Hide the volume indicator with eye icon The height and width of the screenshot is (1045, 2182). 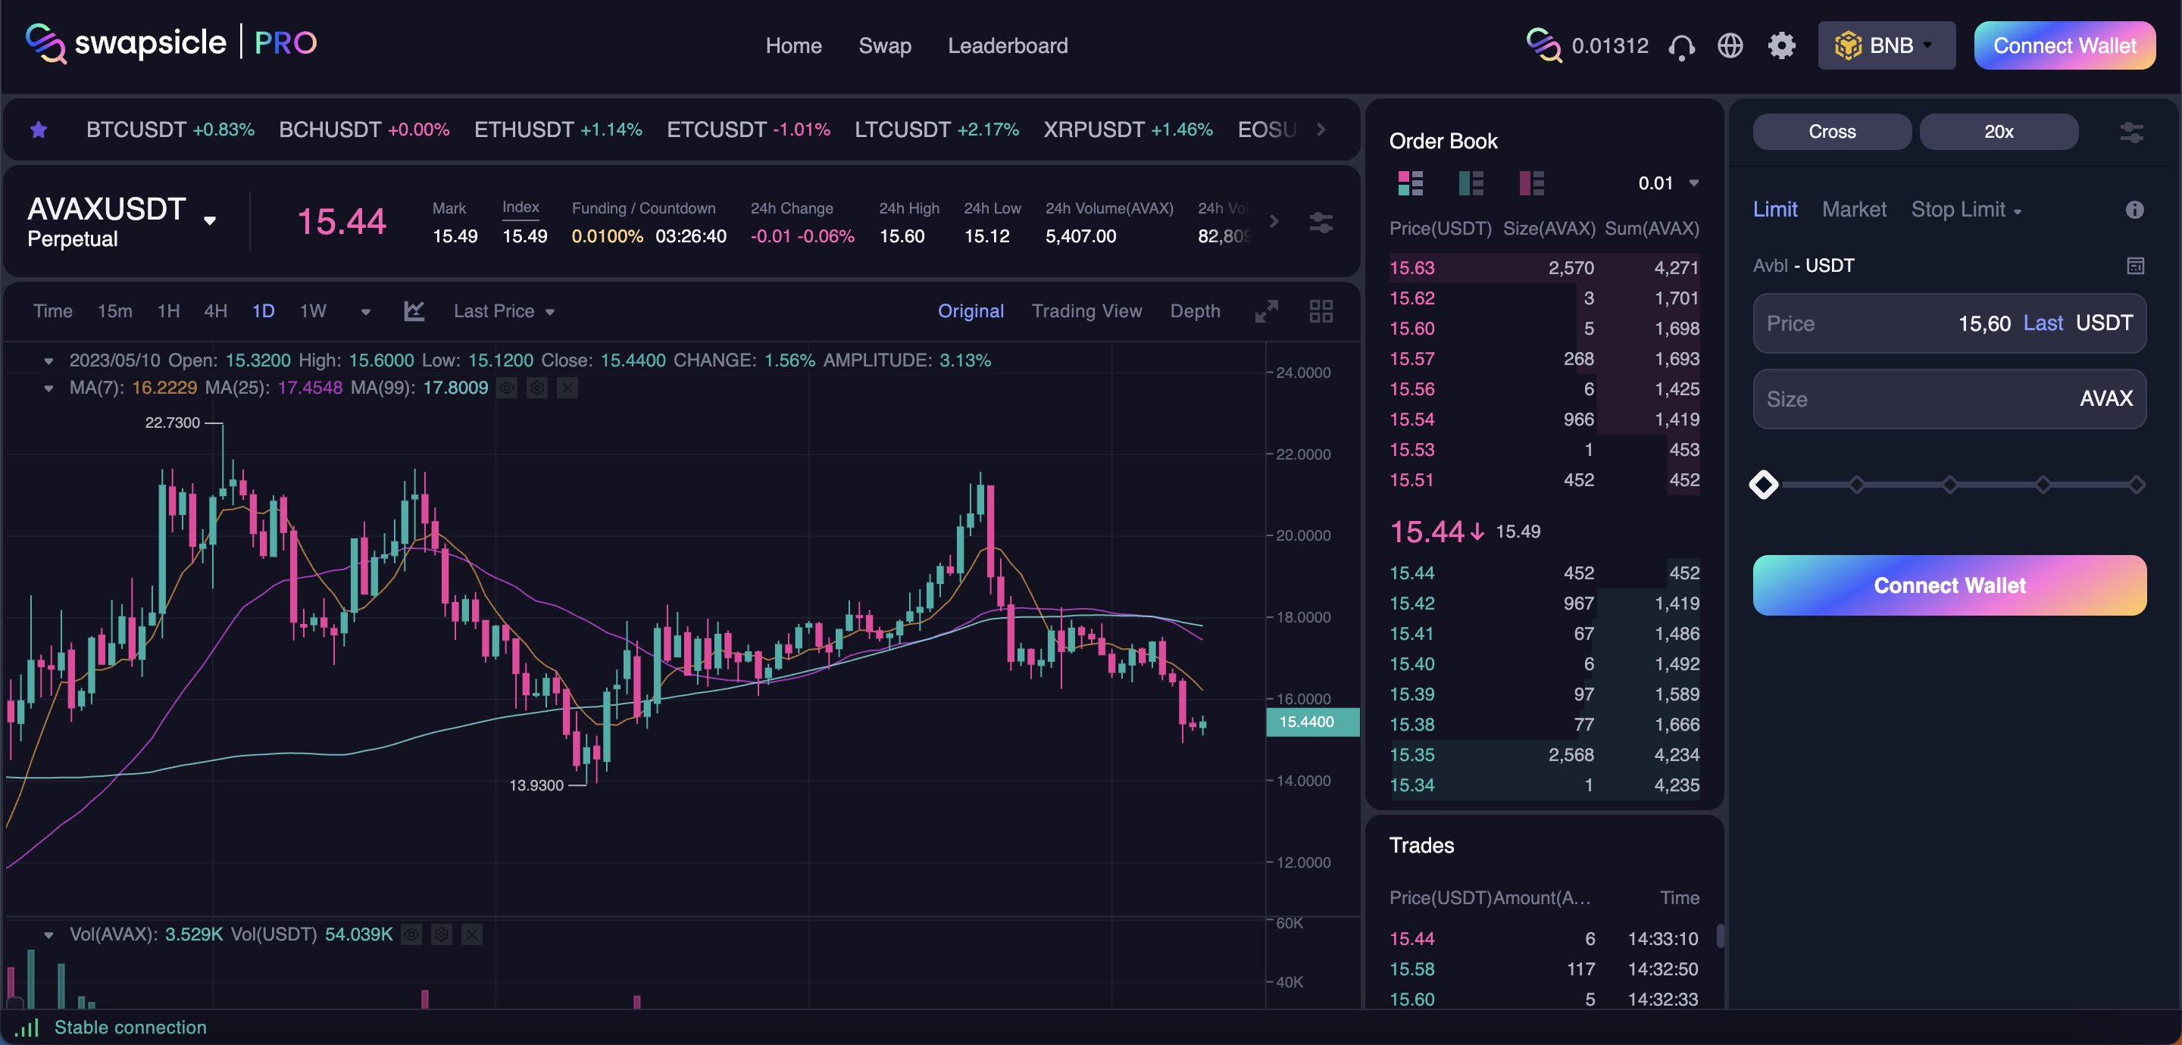(411, 934)
